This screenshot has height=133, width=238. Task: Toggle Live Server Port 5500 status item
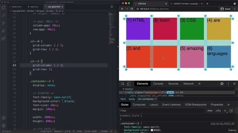90,132
